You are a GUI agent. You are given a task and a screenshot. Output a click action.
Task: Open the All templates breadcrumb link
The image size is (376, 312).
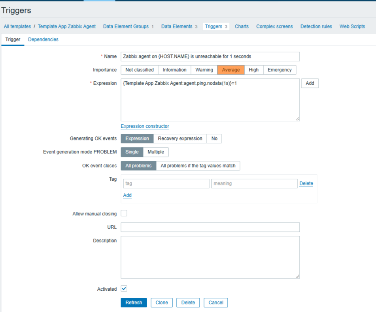(x=17, y=26)
